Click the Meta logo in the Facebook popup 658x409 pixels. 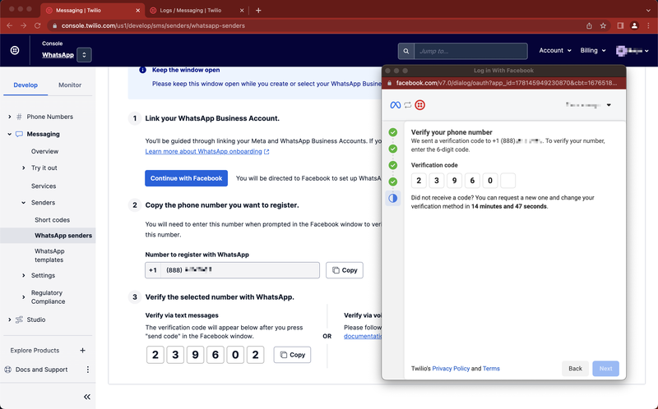396,105
